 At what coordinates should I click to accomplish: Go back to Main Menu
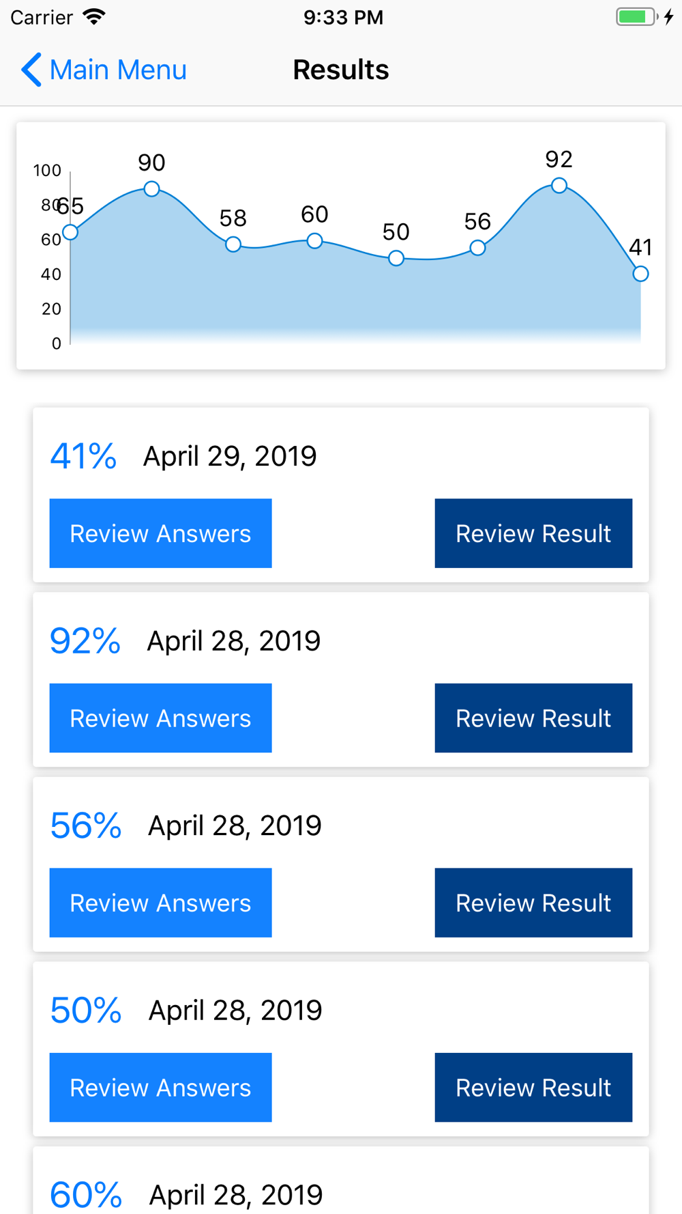[x=104, y=70]
